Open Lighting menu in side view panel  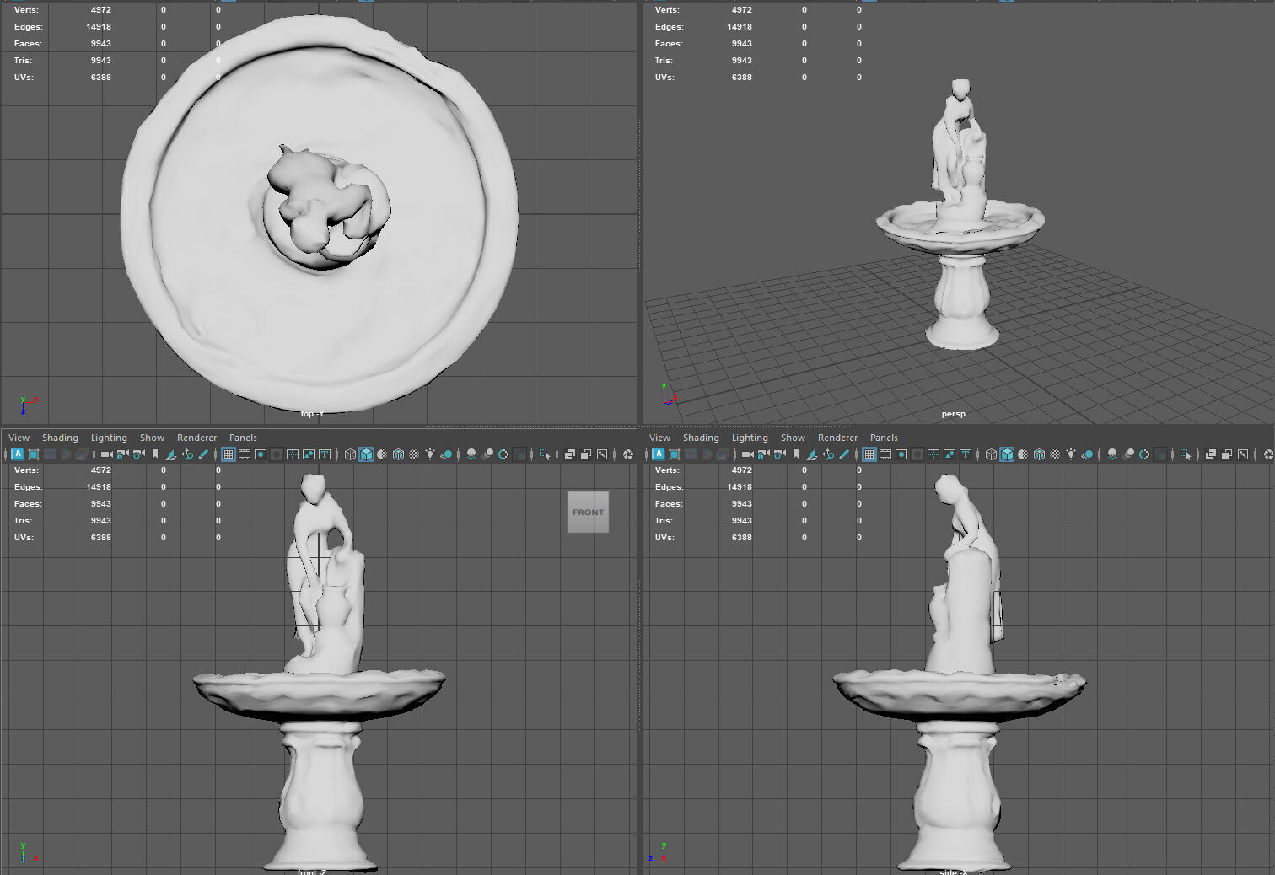click(750, 437)
